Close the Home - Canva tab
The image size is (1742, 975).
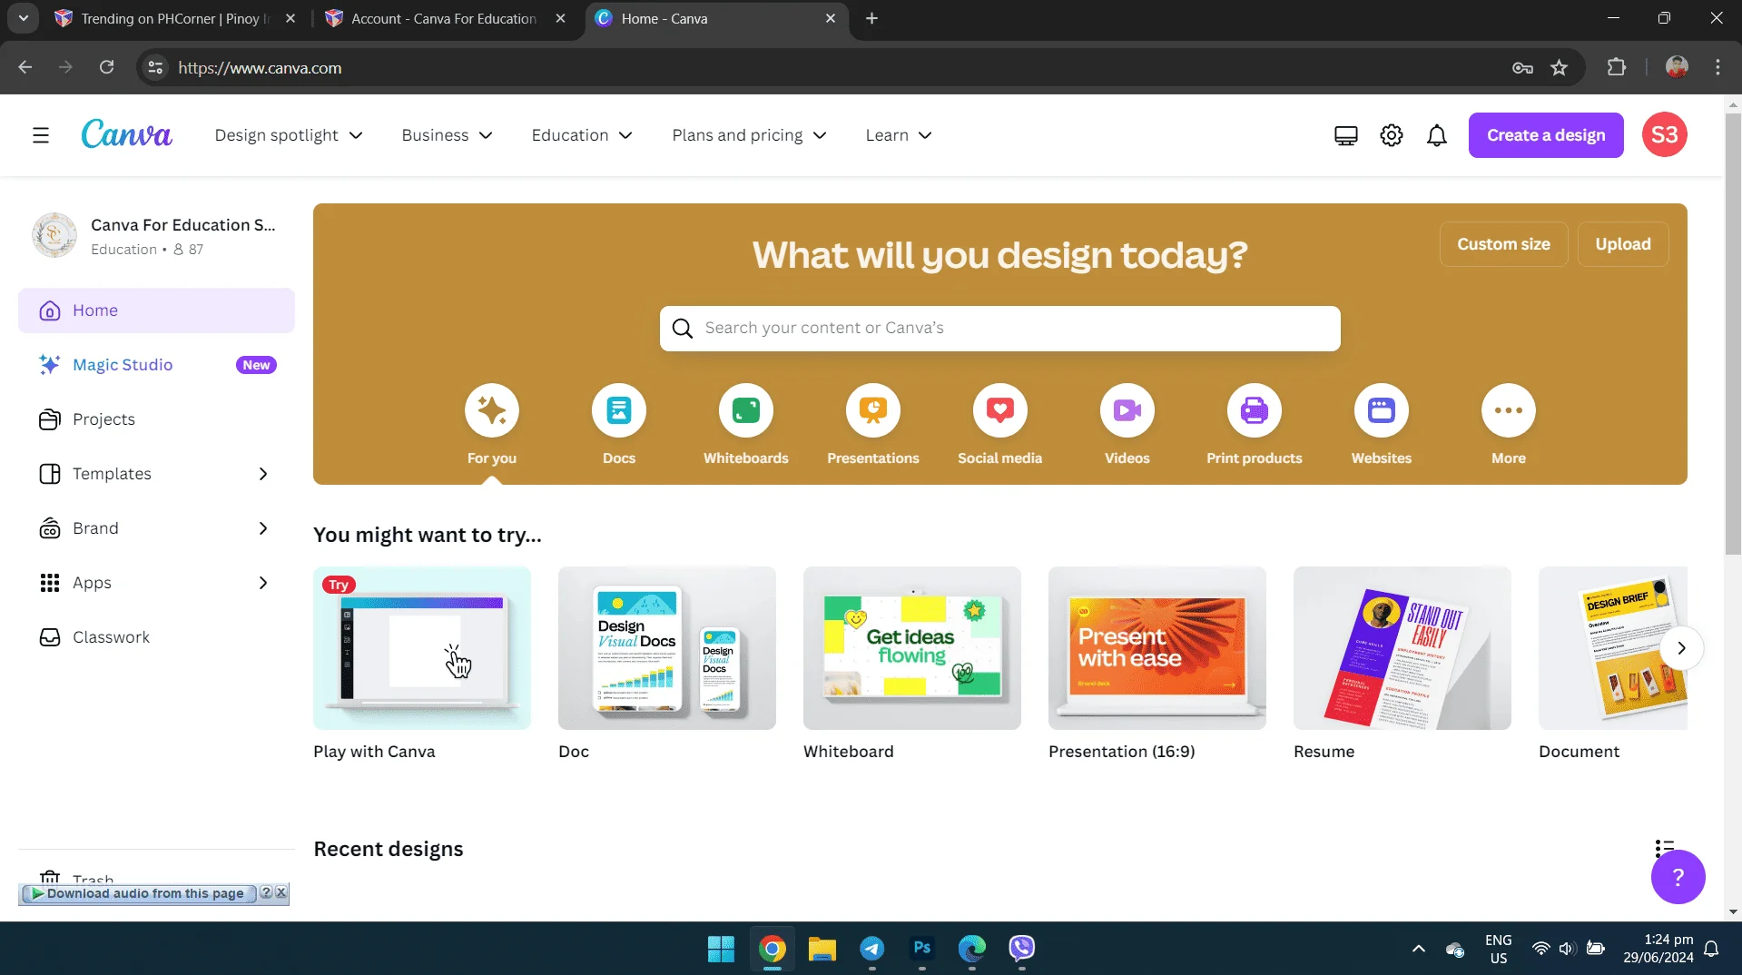830,18
